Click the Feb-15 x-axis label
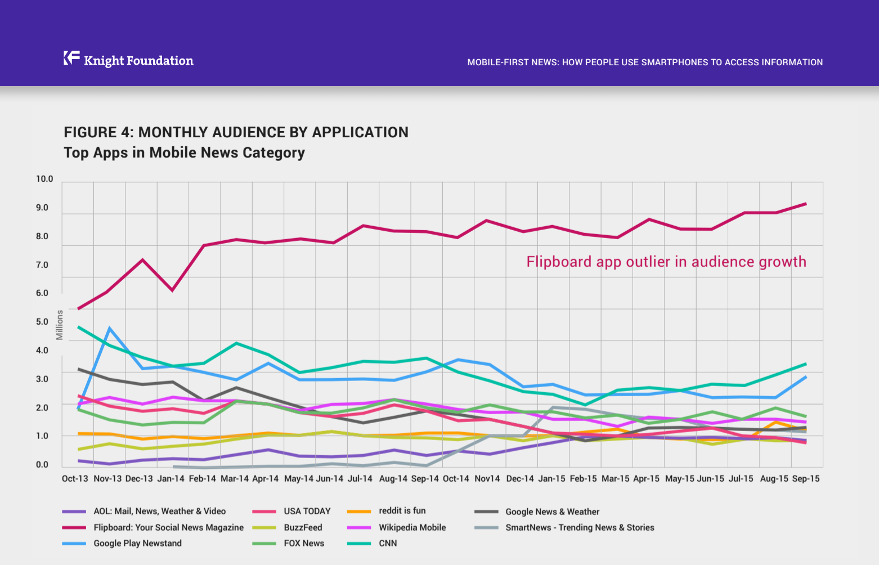This screenshot has width=879, height=565. coord(584,478)
